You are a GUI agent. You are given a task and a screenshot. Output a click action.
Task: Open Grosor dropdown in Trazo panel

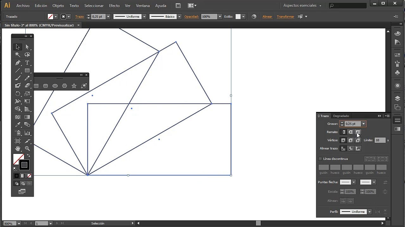pyautogui.click(x=364, y=124)
